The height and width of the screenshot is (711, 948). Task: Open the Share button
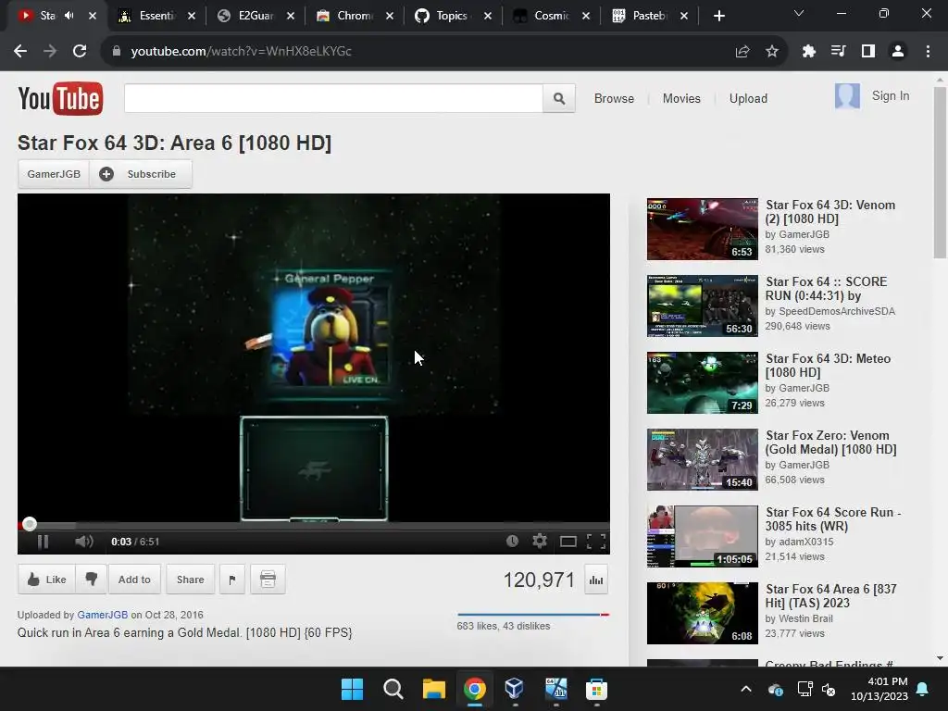click(x=190, y=580)
